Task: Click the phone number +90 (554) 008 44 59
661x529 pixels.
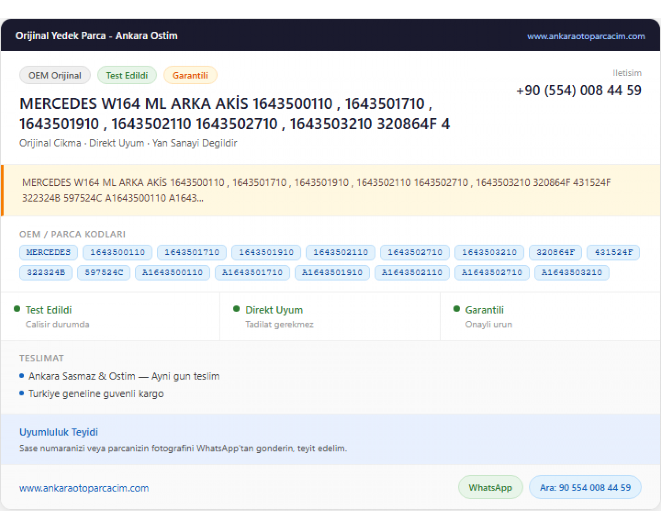Action: click(579, 90)
